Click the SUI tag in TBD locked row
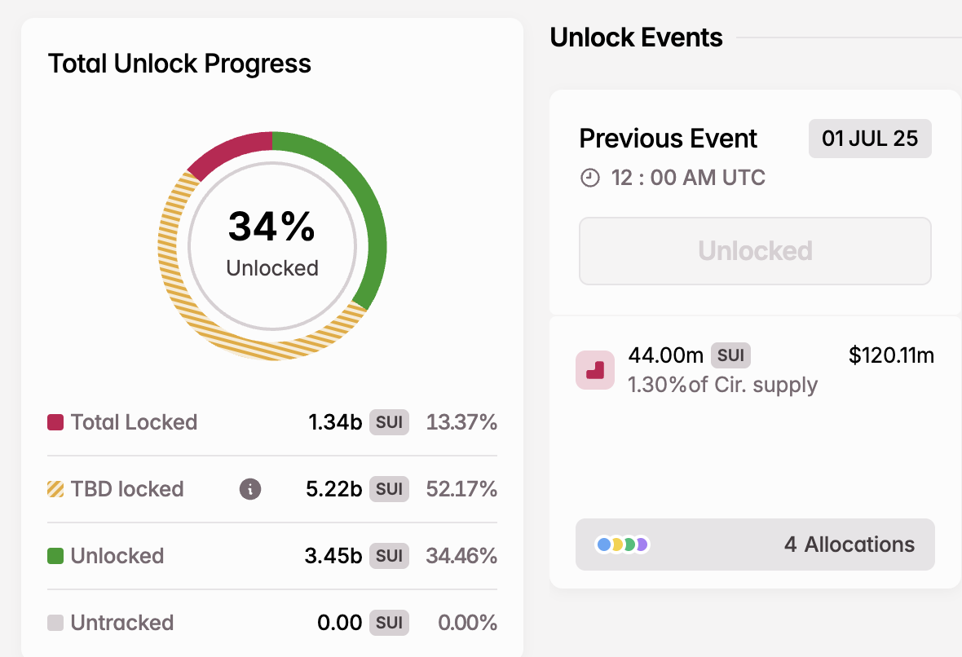This screenshot has height=657, width=962. [x=389, y=489]
